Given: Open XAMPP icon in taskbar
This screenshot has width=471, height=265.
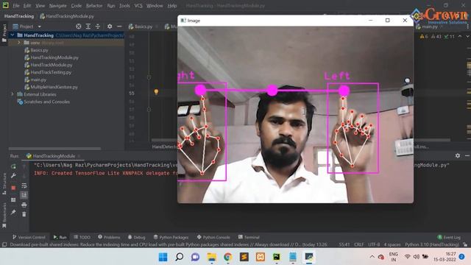Looking at the screenshot, I should (261, 257).
